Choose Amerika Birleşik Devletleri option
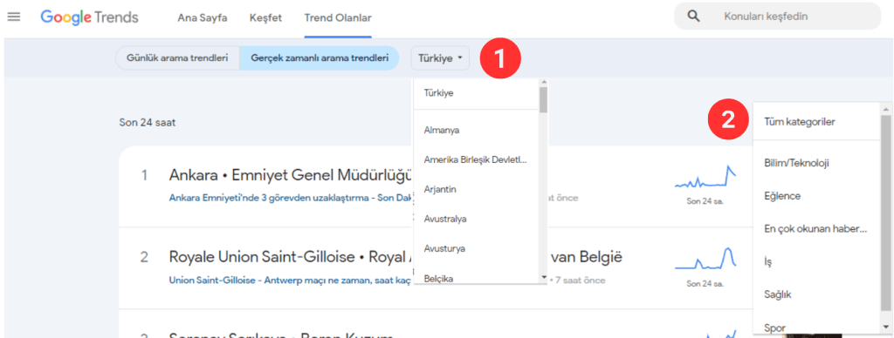Image resolution: width=894 pixels, height=338 pixels. point(476,160)
